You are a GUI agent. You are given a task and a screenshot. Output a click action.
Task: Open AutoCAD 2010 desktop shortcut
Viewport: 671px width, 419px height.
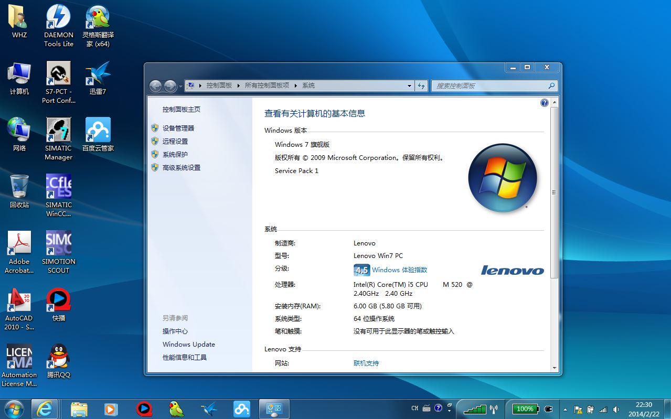coord(19,309)
